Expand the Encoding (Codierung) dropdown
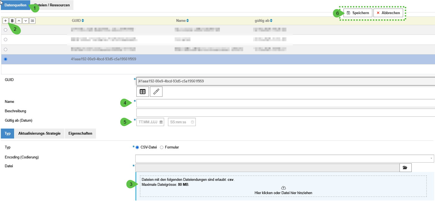 pos(431,158)
